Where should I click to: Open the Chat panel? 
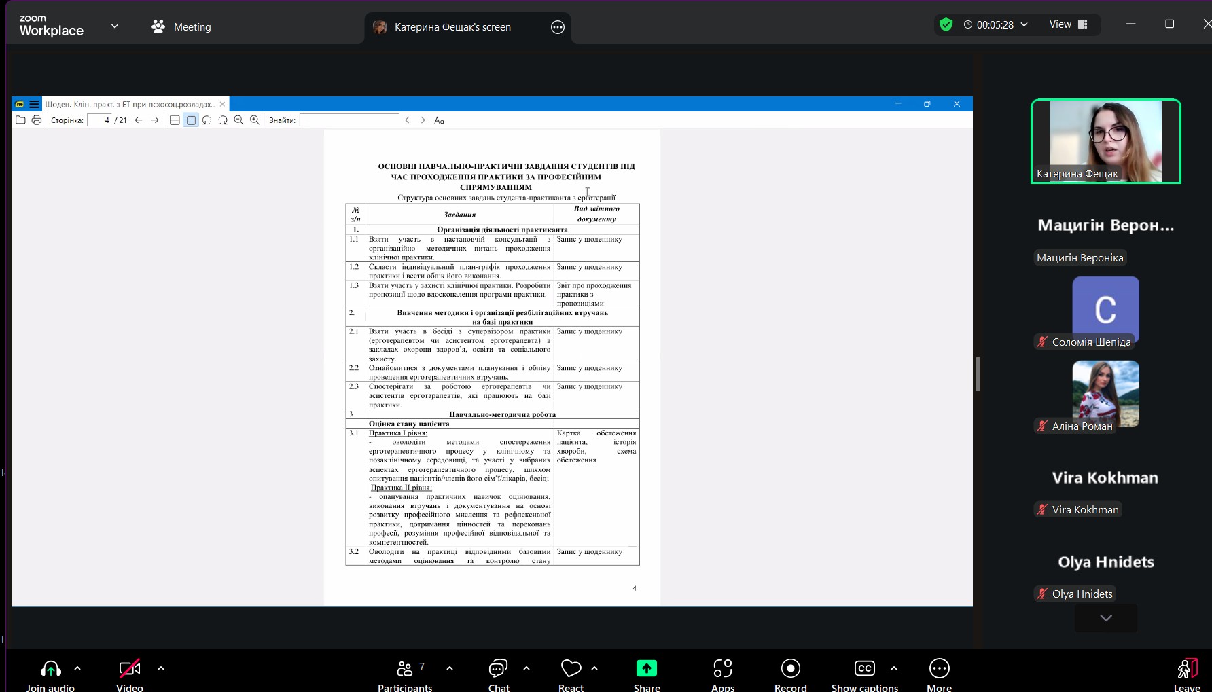pos(498,669)
